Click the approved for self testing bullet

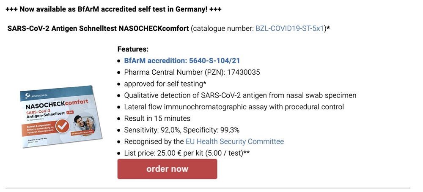point(165,84)
